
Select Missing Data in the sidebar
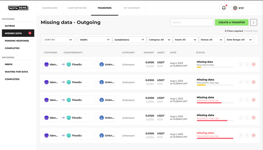[18, 33]
